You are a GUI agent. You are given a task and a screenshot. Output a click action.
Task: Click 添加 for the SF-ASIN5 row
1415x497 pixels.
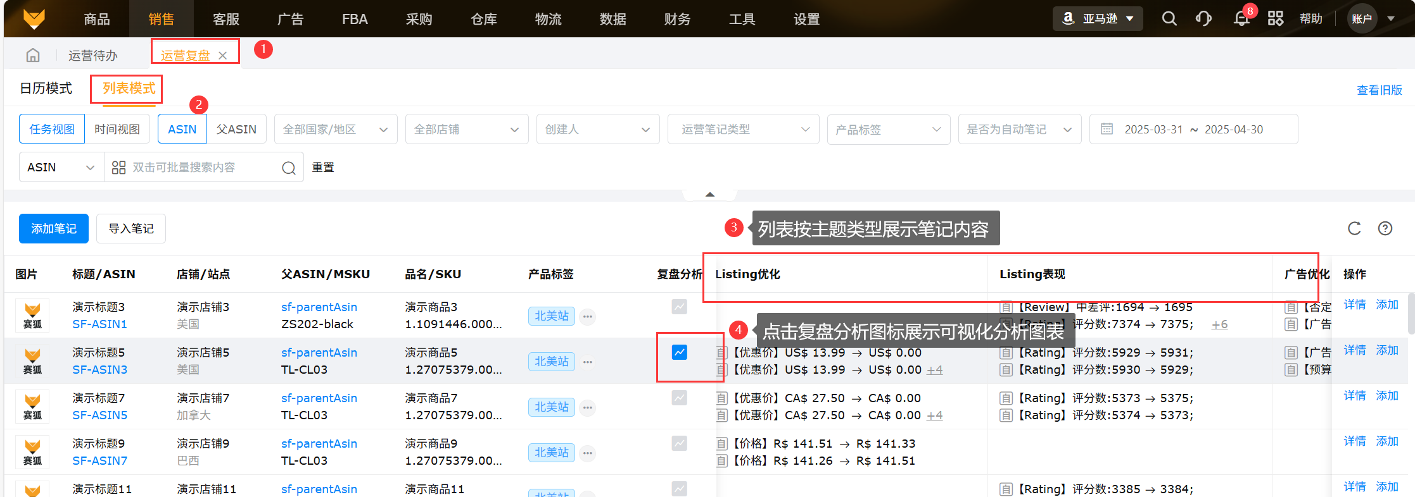[1387, 395]
